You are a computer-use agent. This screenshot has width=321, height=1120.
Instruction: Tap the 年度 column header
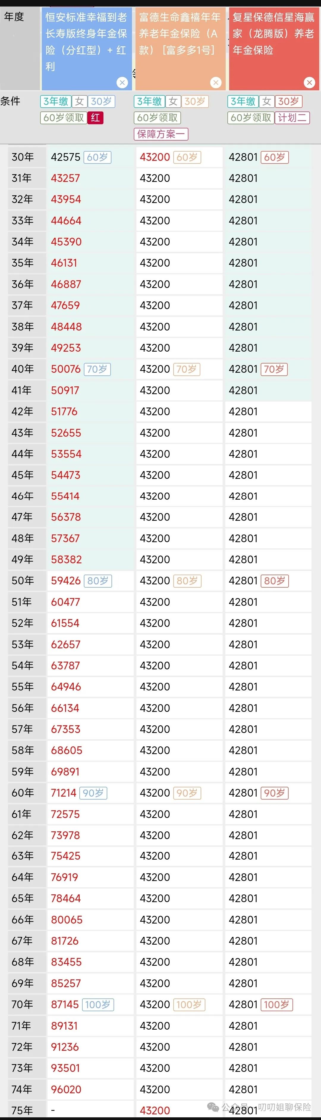click(14, 17)
